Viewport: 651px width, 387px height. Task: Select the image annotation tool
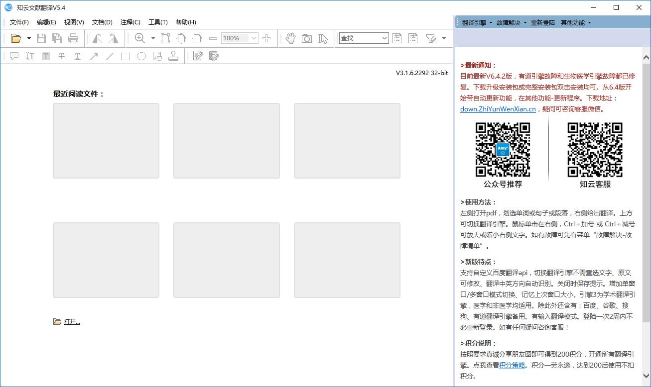click(157, 56)
